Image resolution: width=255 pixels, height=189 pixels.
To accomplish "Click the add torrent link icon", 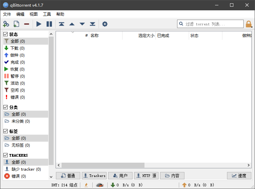I will pos(6,24).
